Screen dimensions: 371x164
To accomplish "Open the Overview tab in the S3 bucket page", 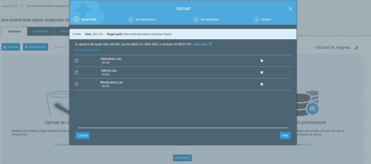I will 14,31.
